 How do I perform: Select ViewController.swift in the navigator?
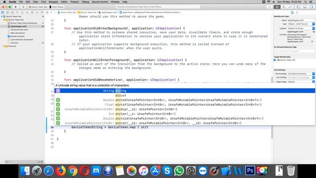click(x=19, y=30)
